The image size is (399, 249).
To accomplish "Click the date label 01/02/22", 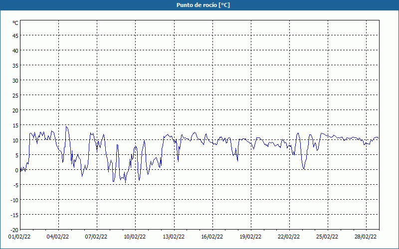I will [19, 237].
